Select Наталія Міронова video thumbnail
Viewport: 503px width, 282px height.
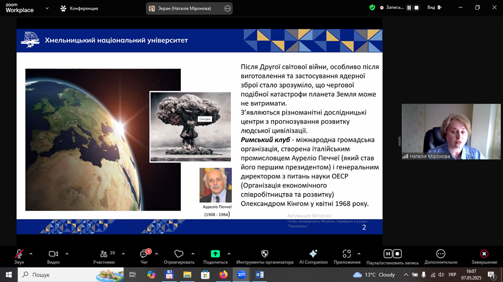point(451,131)
